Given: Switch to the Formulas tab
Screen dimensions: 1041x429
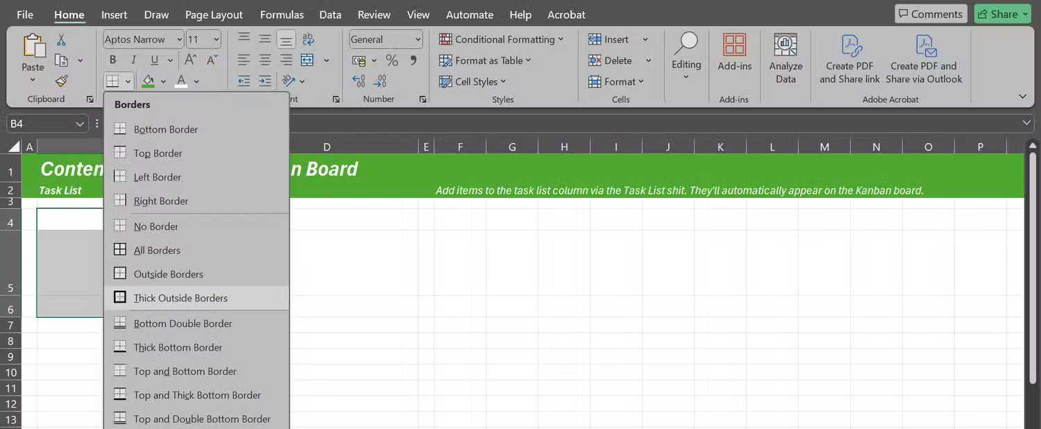Looking at the screenshot, I should click(x=282, y=15).
